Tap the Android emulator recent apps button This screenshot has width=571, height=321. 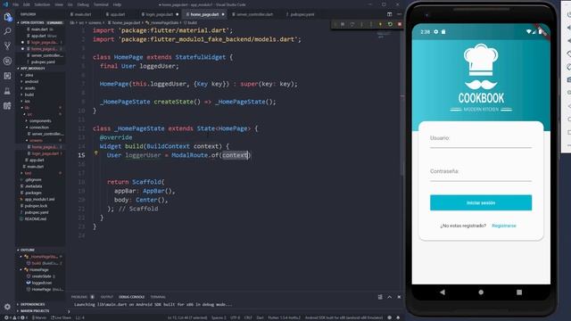[x=519, y=292]
